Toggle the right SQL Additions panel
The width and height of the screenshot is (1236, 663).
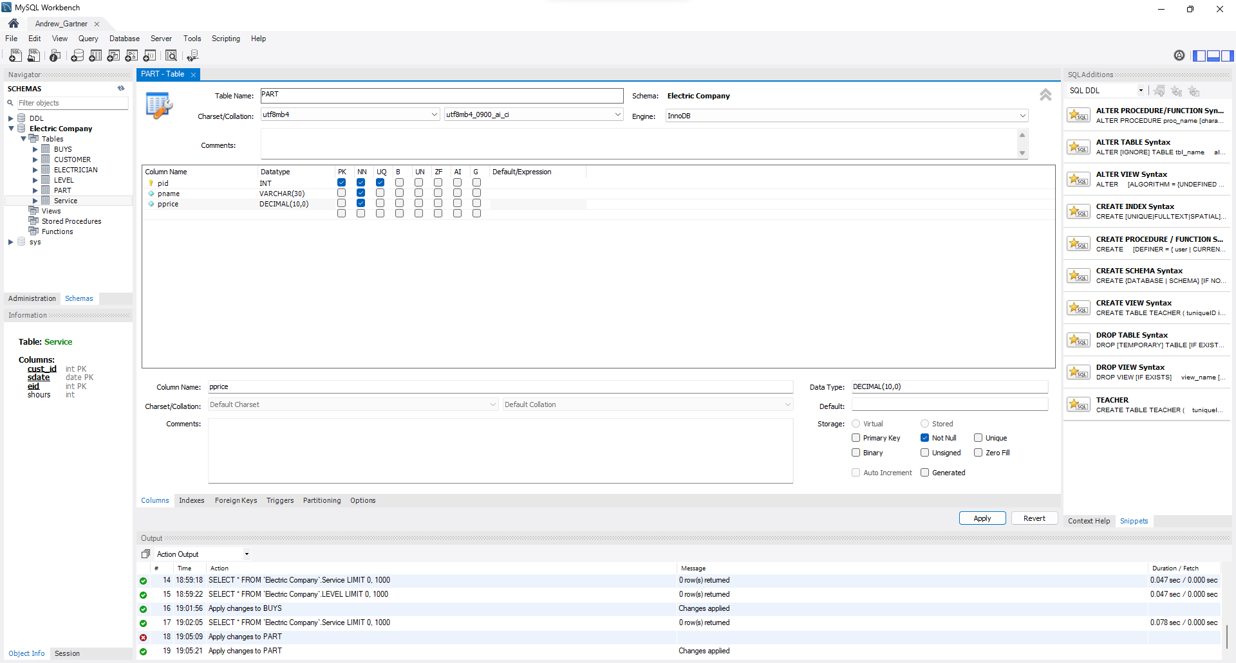pyautogui.click(x=1227, y=56)
